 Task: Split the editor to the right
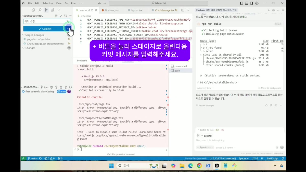[183, 10]
